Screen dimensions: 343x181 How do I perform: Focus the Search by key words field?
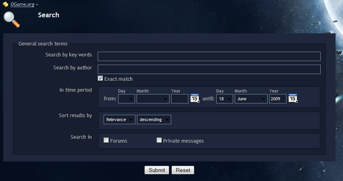(209, 56)
